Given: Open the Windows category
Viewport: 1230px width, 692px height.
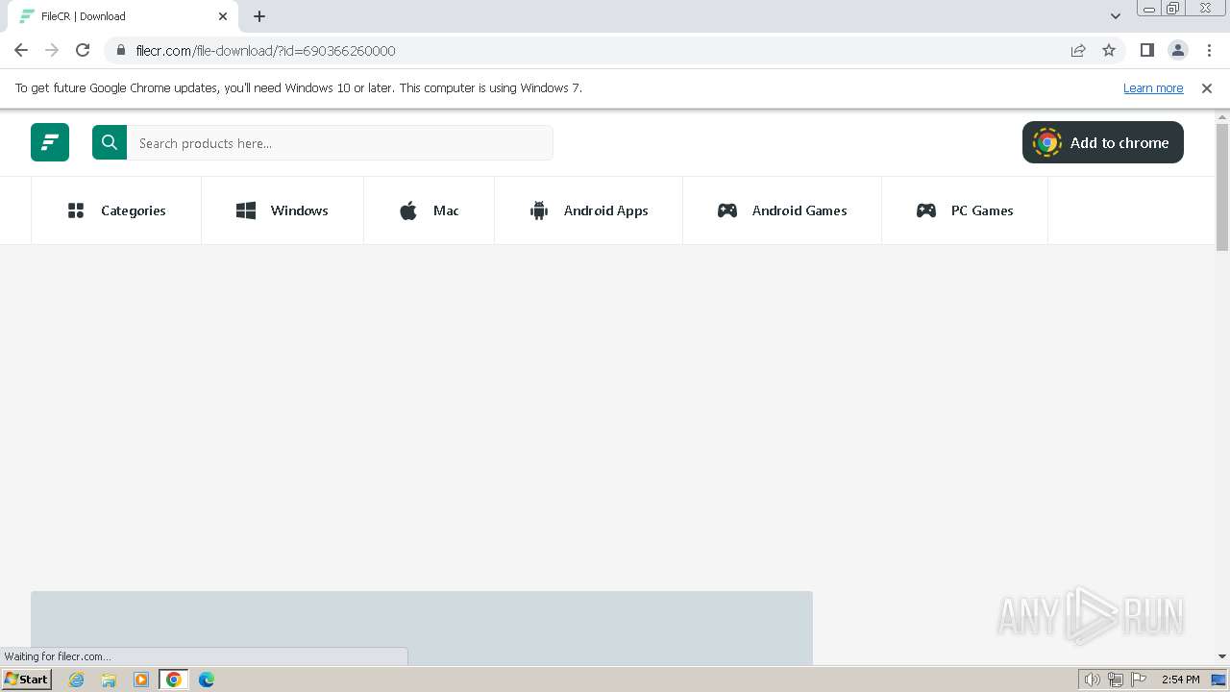Looking at the screenshot, I should [x=283, y=210].
